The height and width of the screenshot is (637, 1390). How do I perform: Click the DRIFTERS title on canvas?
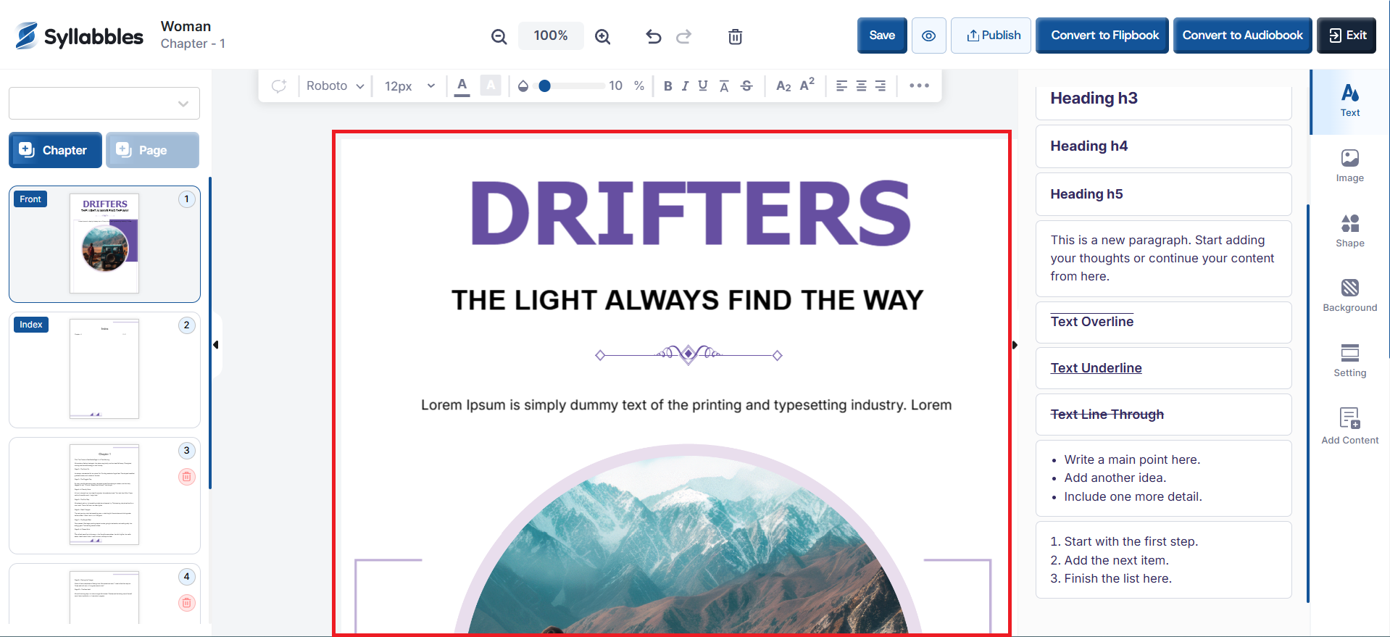(x=690, y=213)
